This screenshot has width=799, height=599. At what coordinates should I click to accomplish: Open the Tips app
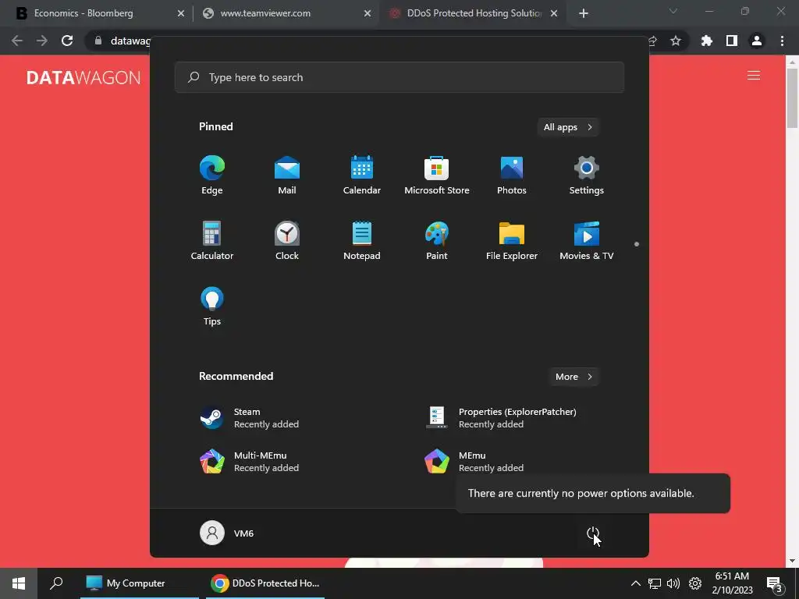212,306
